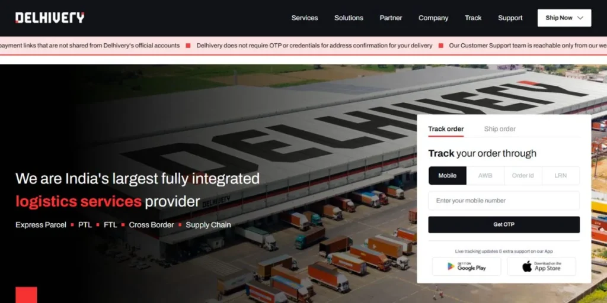The image size is (607, 303).
Task: Open the Solutions menu
Action: (349, 18)
